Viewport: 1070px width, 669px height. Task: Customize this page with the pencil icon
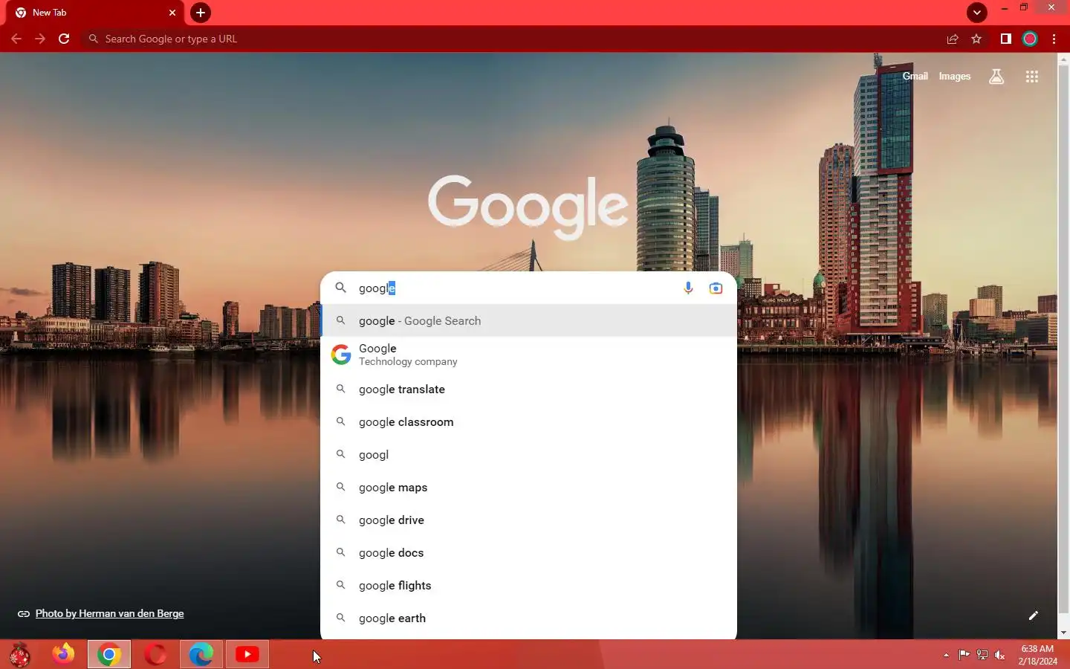click(1033, 615)
